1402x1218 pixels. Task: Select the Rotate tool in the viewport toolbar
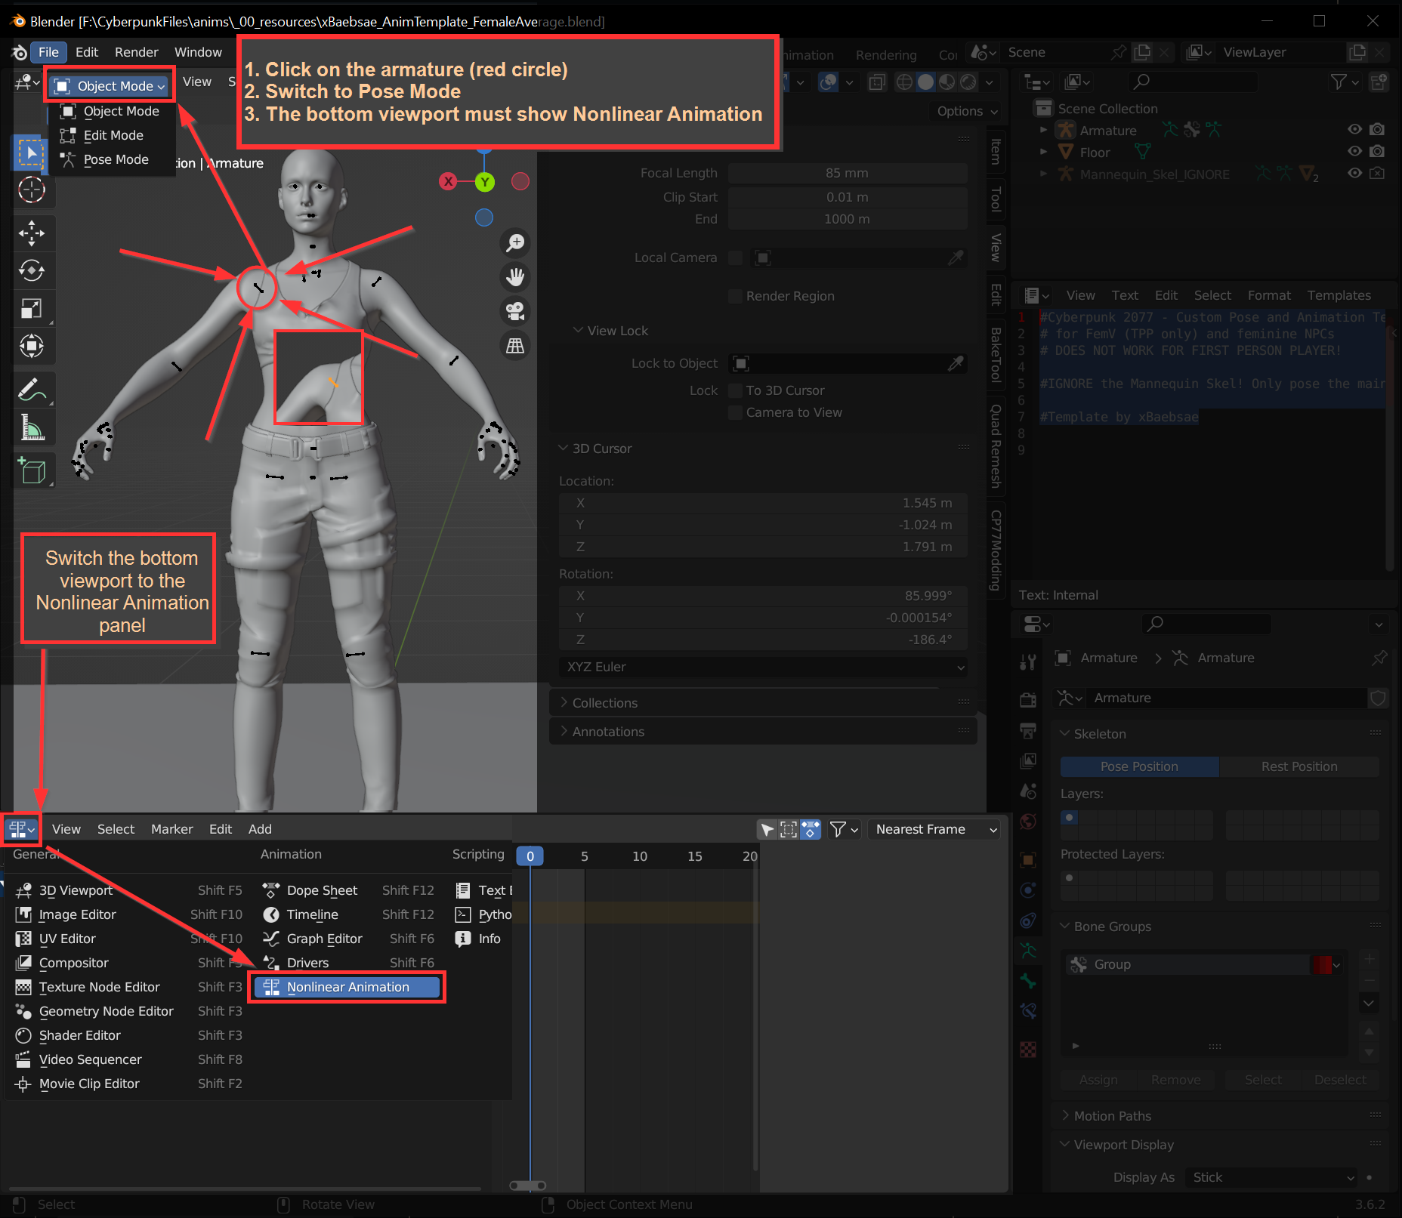pos(31,270)
